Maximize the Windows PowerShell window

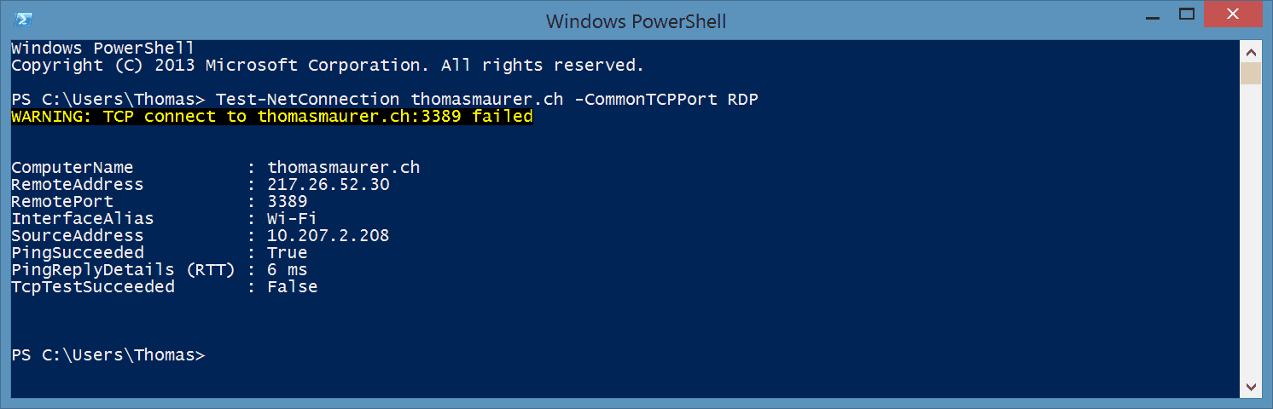(x=1188, y=14)
